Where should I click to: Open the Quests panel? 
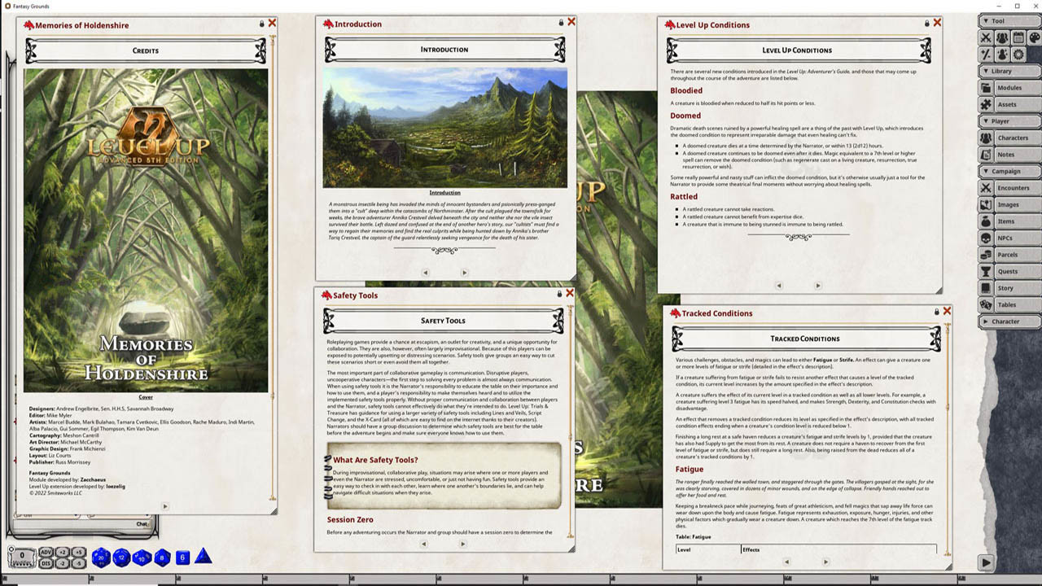(x=1012, y=271)
